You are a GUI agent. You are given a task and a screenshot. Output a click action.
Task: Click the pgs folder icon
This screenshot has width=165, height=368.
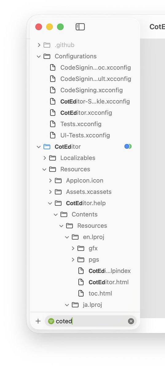coord(81,260)
